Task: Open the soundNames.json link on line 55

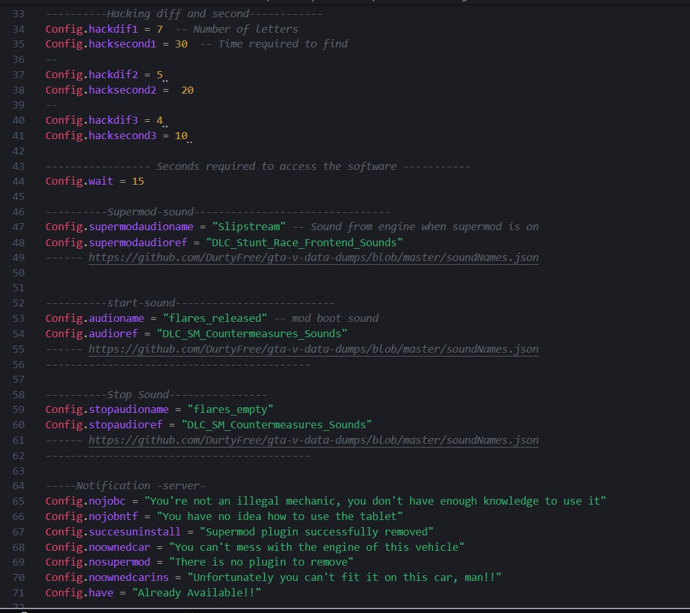Action: (x=313, y=349)
